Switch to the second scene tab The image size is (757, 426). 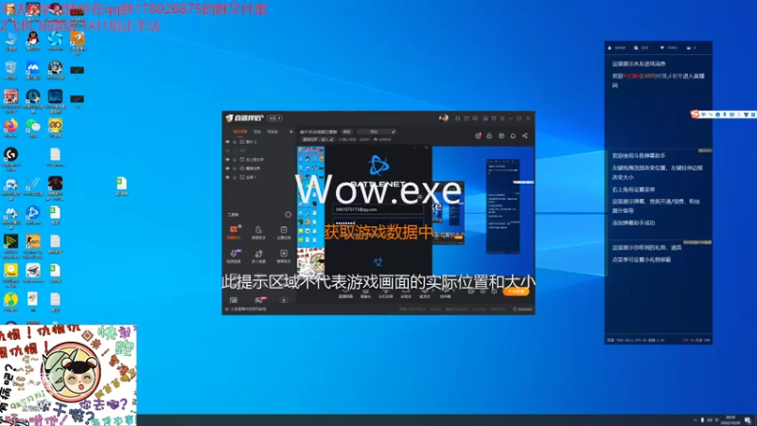click(257, 132)
